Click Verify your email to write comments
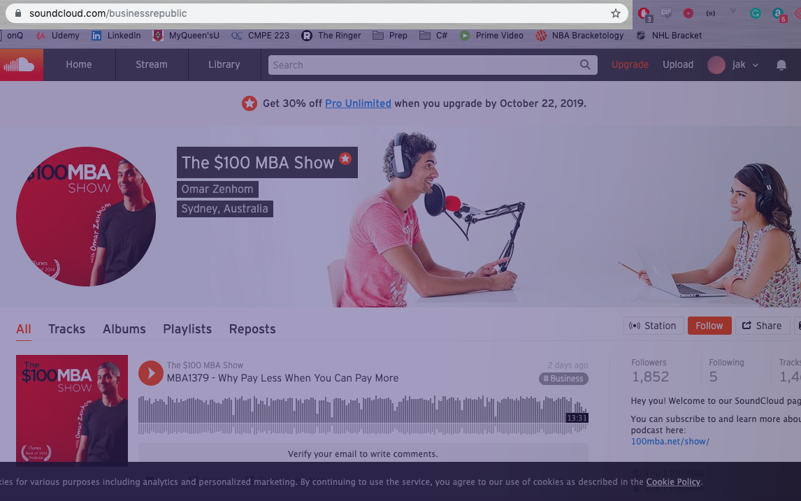 363,453
